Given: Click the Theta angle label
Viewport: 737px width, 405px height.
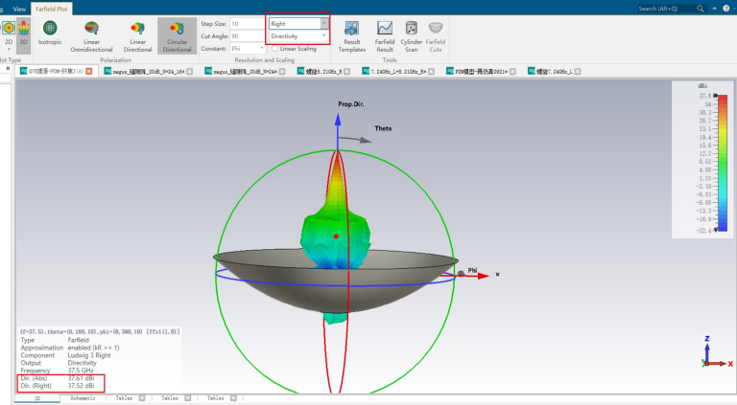Looking at the screenshot, I should point(383,128).
